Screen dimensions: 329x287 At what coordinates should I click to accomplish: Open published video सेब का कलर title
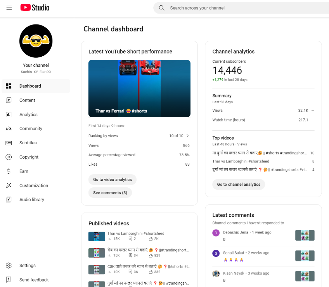click(x=148, y=250)
